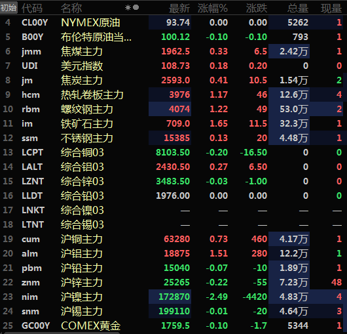The width and height of the screenshot is (347, 334).
Task: Click the 沪镍主力 latest price 172870
Action: tap(174, 297)
